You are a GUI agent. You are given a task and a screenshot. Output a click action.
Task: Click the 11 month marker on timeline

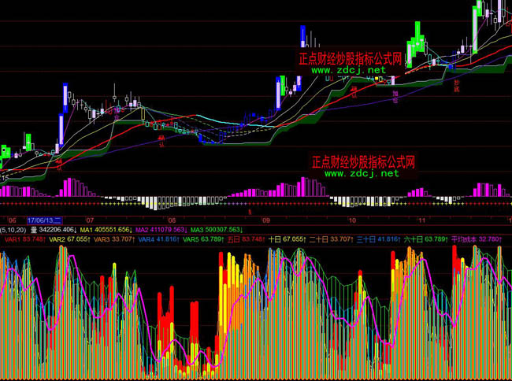(421, 220)
